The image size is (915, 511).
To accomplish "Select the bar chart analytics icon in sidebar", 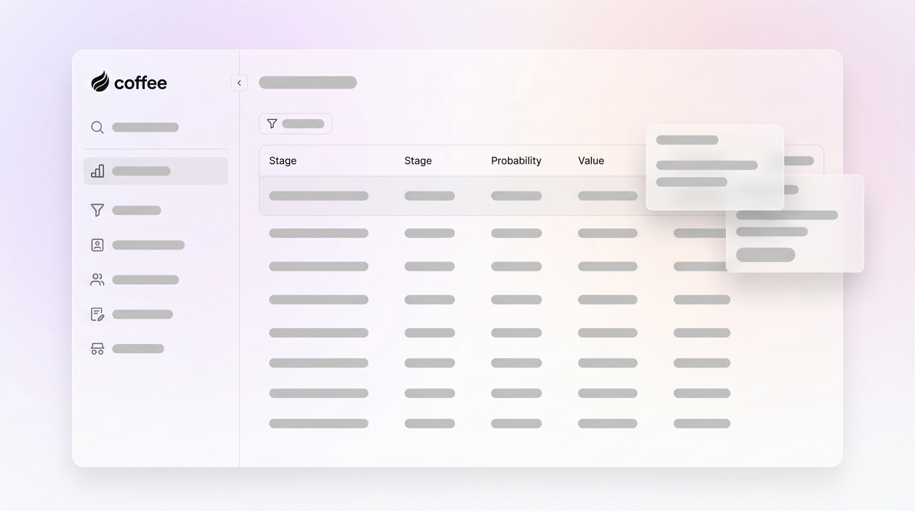I will [97, 171].
